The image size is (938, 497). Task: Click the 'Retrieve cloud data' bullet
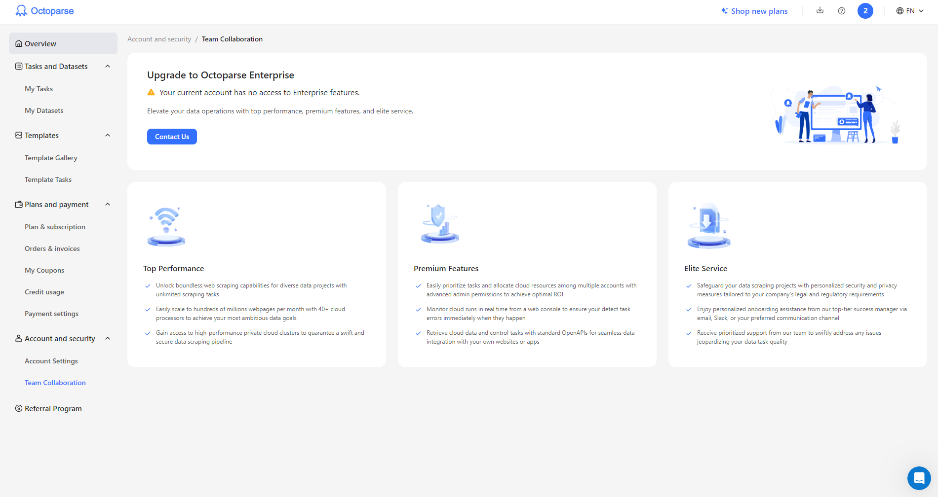pos(531,337)
